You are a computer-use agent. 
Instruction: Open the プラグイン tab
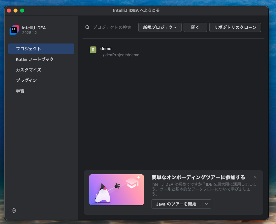(x=41, y=80)
